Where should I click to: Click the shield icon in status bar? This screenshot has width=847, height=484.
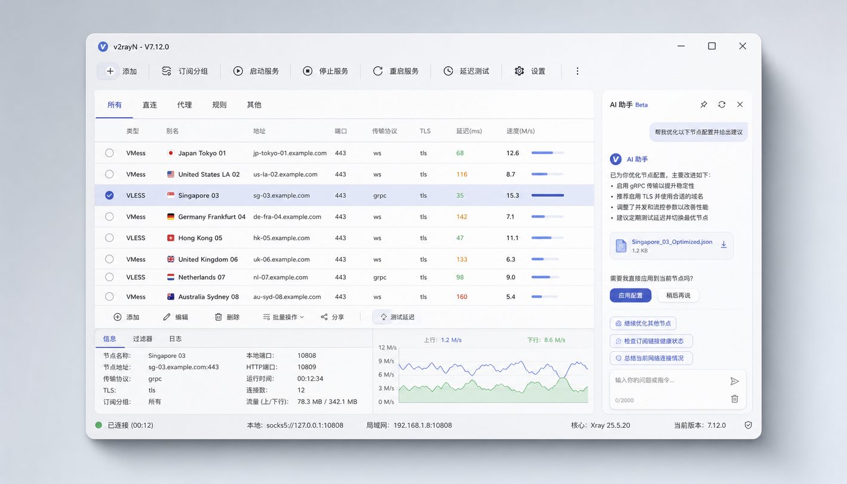point(748,425)
